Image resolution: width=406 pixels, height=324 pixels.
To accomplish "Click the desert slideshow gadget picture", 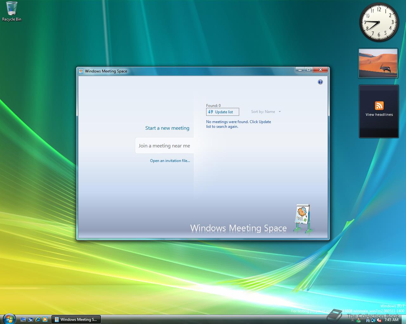I will coord(378,63).
